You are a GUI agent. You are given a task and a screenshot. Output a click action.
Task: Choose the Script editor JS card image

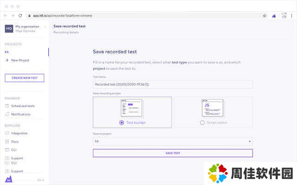coord(212,108)
